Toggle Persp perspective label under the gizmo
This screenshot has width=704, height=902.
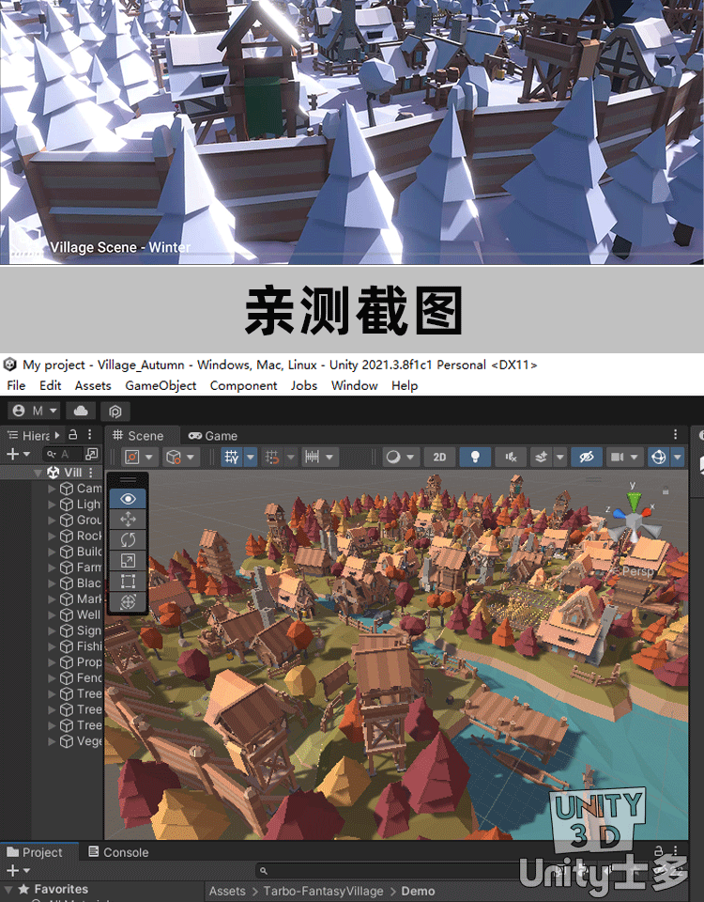pyautogui.click(x=638, y=571)
